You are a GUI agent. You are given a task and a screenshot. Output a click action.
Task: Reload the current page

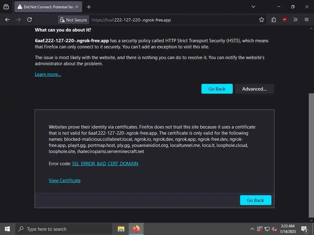coord(29,20)
